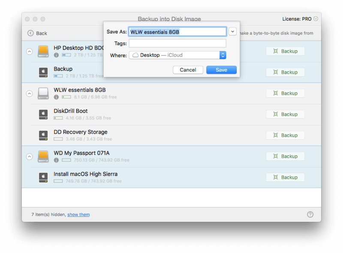Save the disk image with Save button
343x253 pixels.
[x=221, y=70]
